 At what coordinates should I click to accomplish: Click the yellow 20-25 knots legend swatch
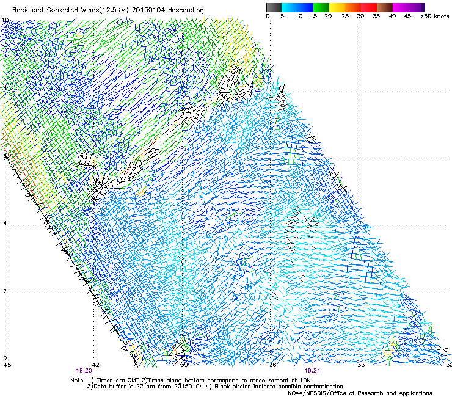337,7
